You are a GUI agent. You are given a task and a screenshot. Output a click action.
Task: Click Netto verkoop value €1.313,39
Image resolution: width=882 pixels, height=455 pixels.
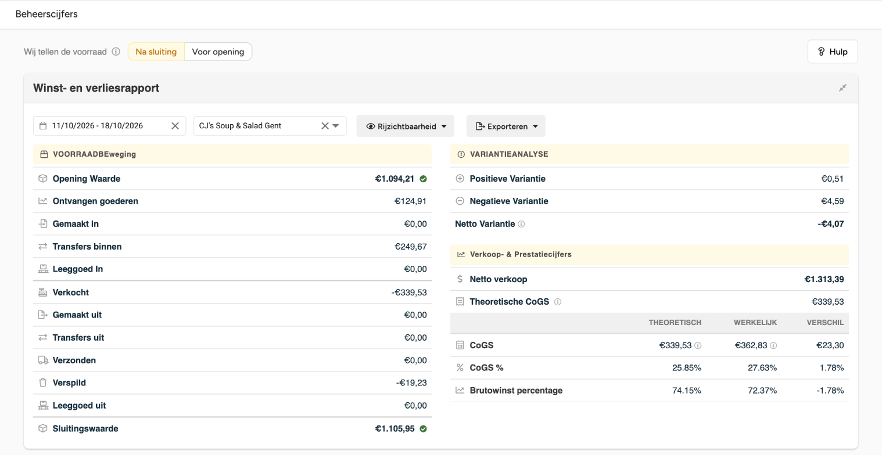coord(824,279)
